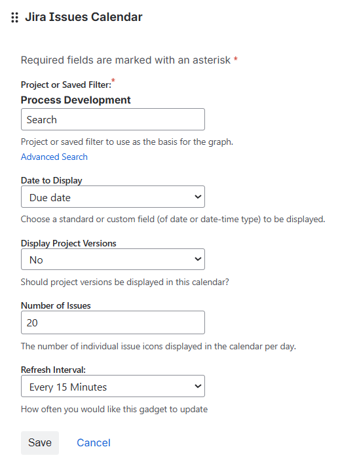This screenshot has height=464, width=357.
Task: Click into the Number of Issues field
Action: point(113,322)
